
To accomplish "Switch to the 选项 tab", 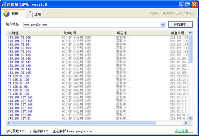I will point(34,14).
